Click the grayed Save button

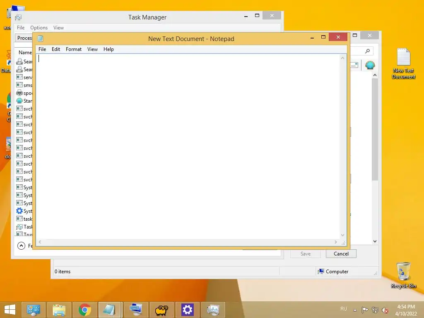tap(305, 254)
